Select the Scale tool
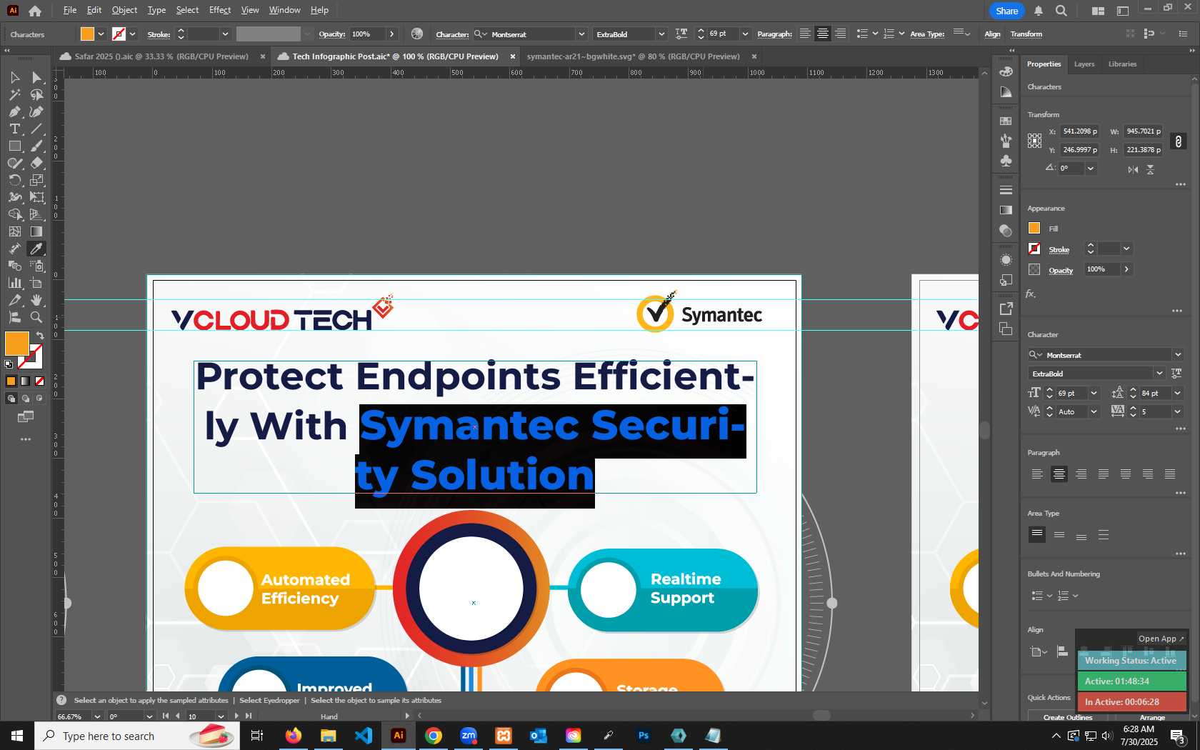The height and width of the screenshot is (750, 1200). click(36, 180)
